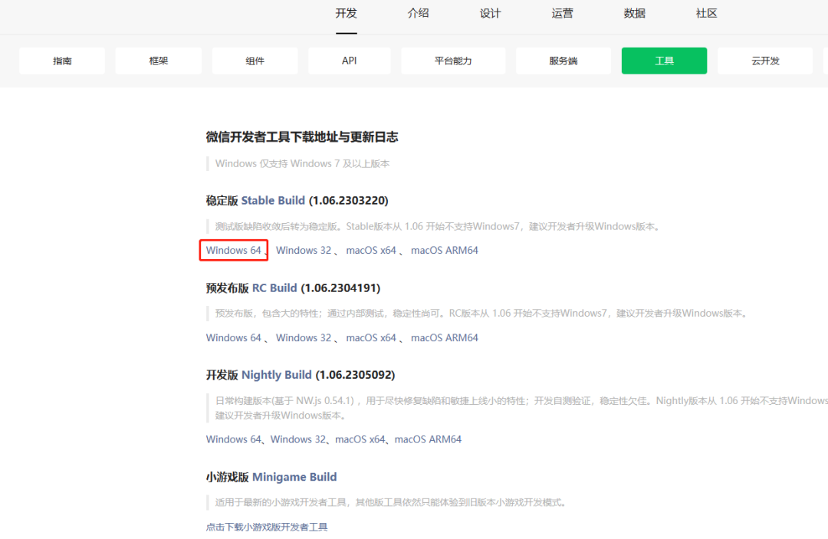Click the note starting 适用于最新的小游戏开发者工具

(391, 502)
